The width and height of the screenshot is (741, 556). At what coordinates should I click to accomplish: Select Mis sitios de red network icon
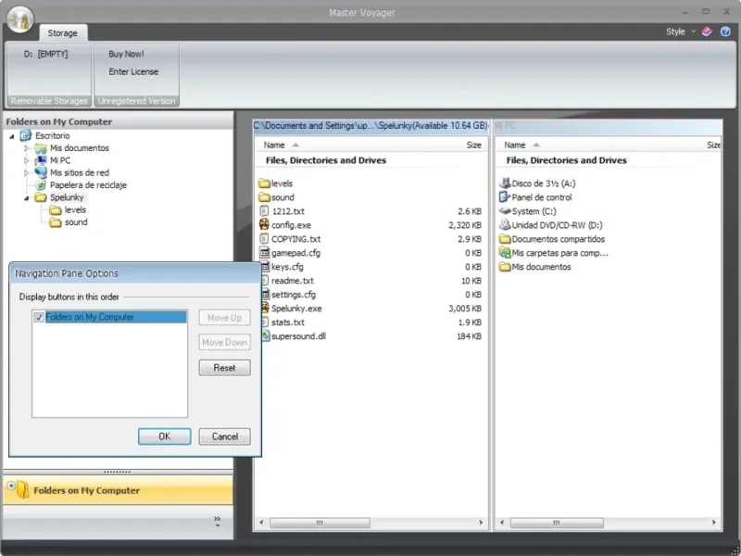[41, 172]
